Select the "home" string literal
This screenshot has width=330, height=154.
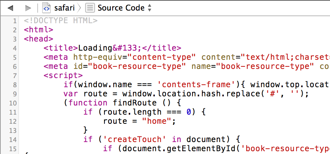tap(156, 121)
